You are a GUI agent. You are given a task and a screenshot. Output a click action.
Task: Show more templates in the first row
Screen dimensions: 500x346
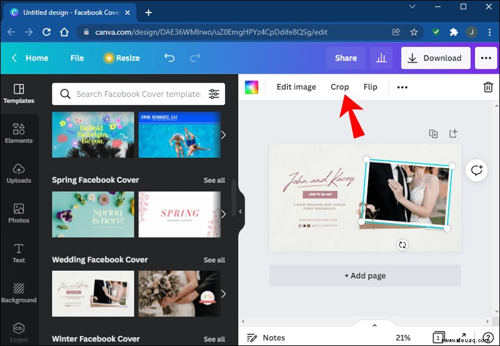tap(224, 135)
